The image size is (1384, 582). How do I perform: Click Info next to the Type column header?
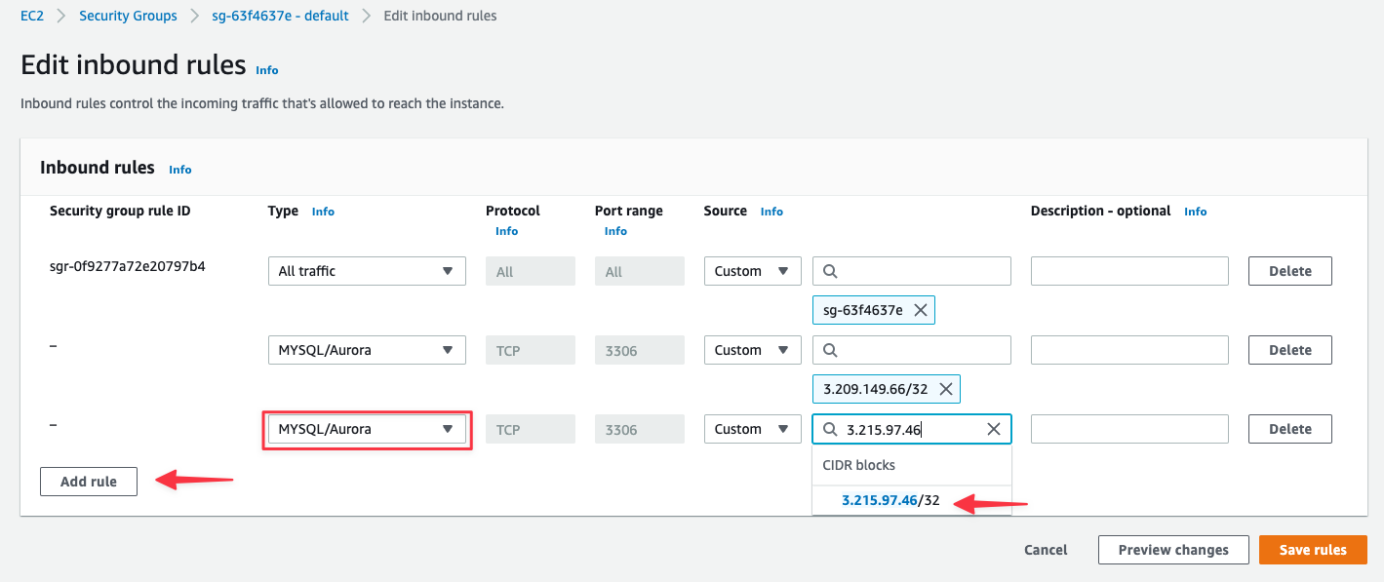323,211
